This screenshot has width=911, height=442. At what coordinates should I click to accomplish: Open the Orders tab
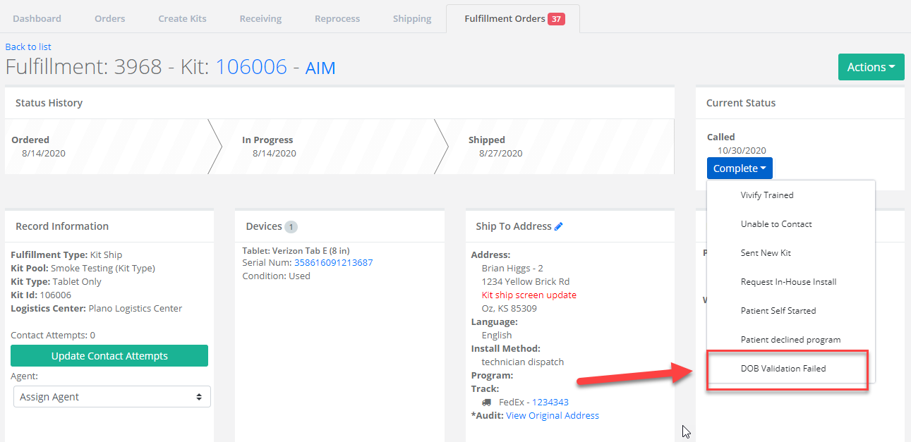tap(109, 18)
